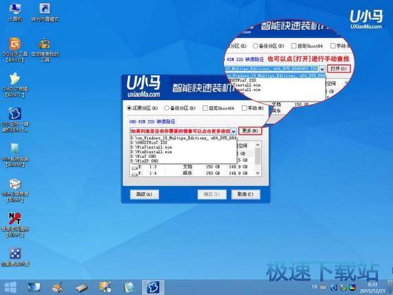Open the monitor icon in the taskbar
Viewport: 393px width, 295px height.
point(34,288)
